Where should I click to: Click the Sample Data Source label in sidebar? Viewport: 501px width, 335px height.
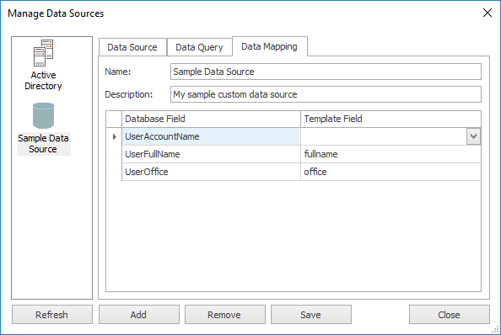44,144
